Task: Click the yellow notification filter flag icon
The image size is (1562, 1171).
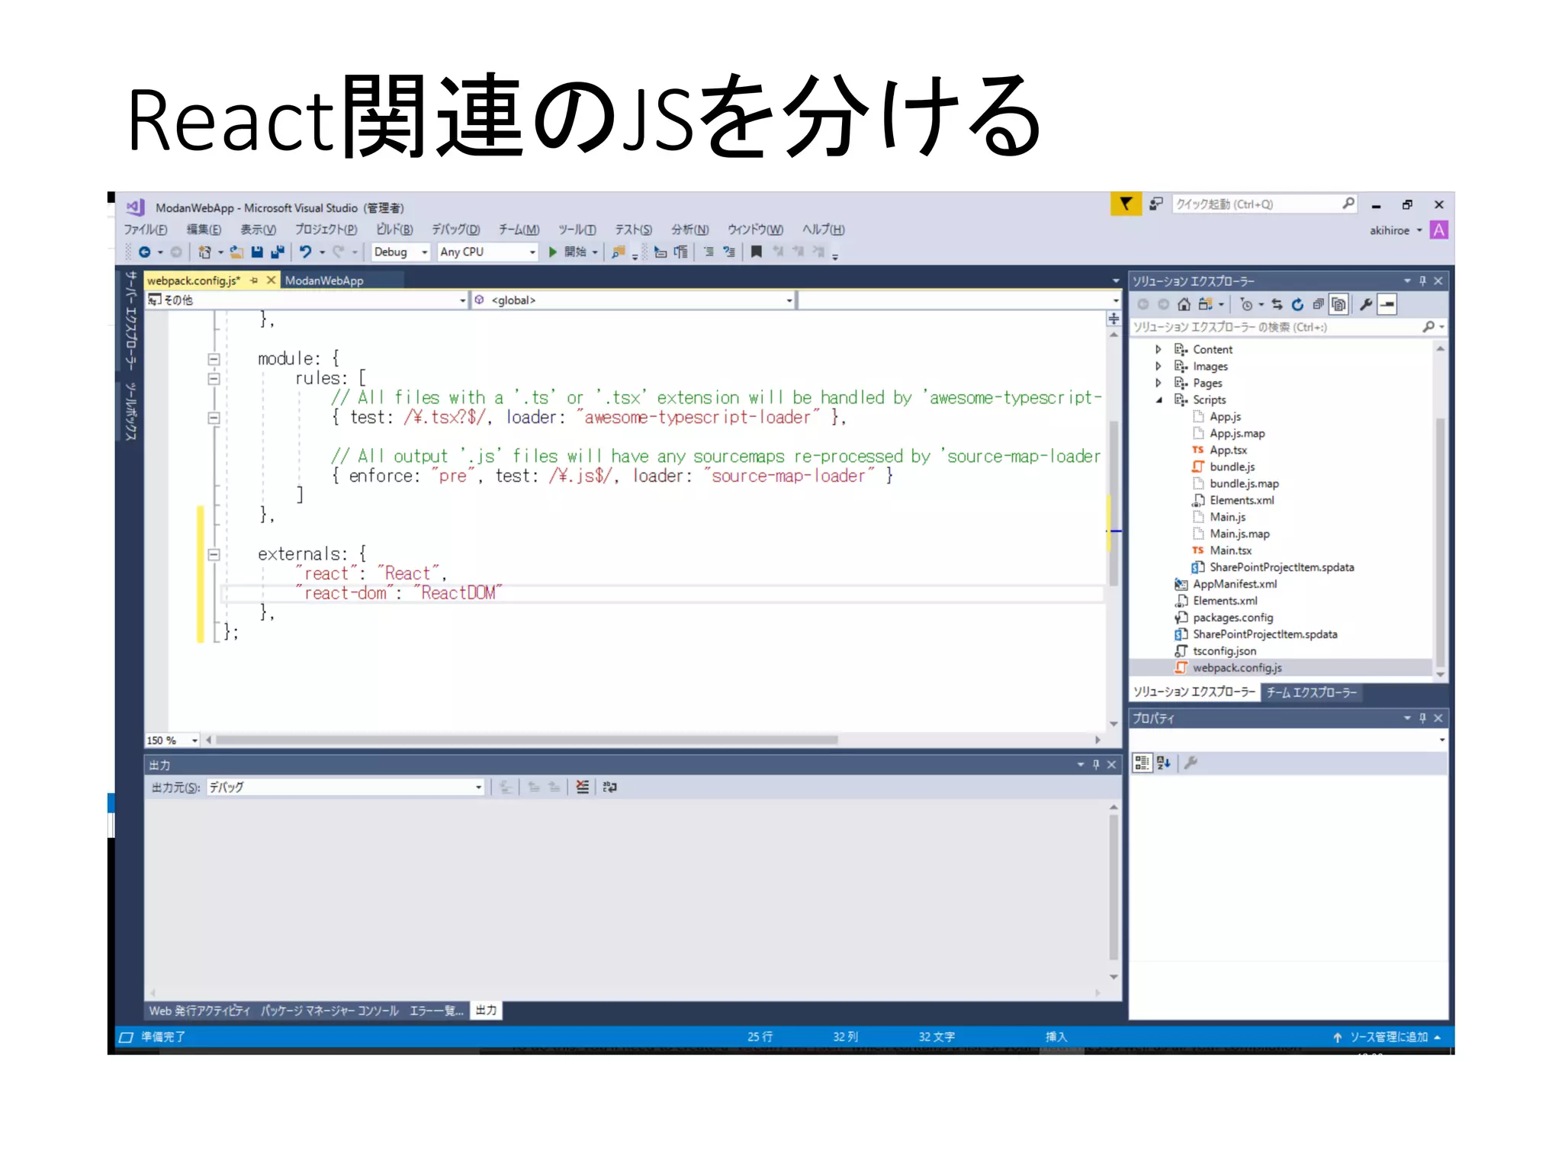Action: 1126,204
